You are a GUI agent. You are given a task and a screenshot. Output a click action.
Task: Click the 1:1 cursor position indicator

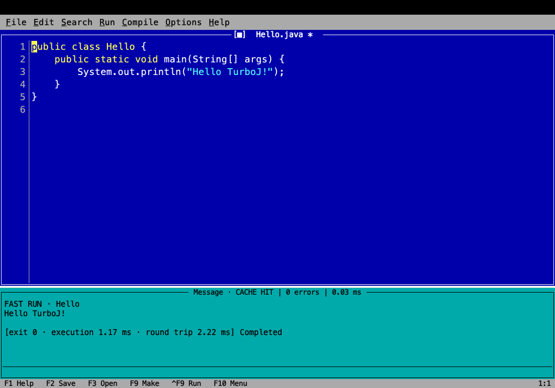545,383
